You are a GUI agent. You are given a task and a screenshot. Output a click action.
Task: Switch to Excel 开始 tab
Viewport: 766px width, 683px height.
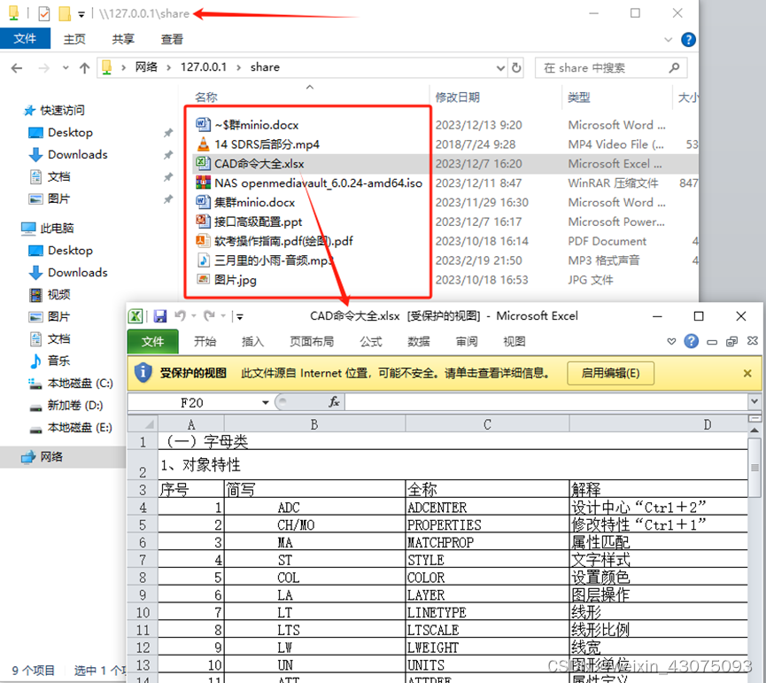[205, 342]
